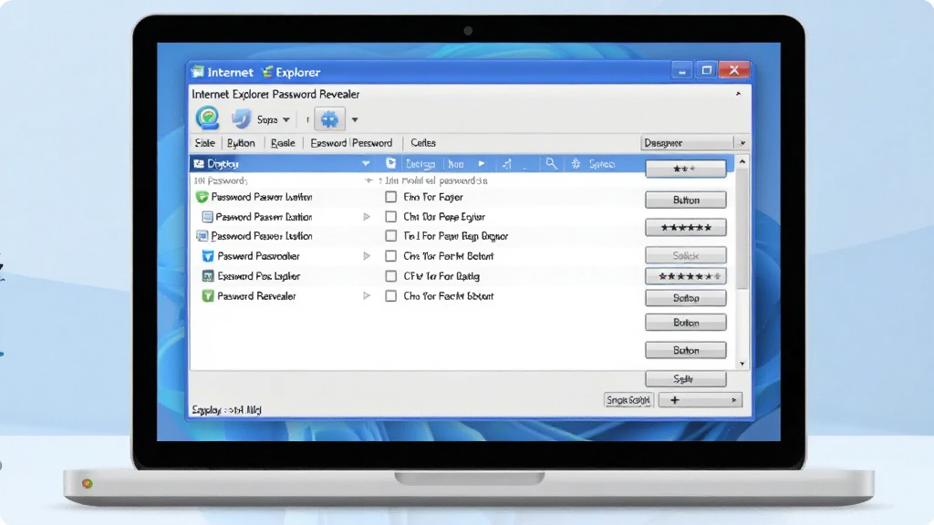Tick the checkbox on the dark chart icon row
The height and width of the screenshot is (525, 934).
coord(390,276)
